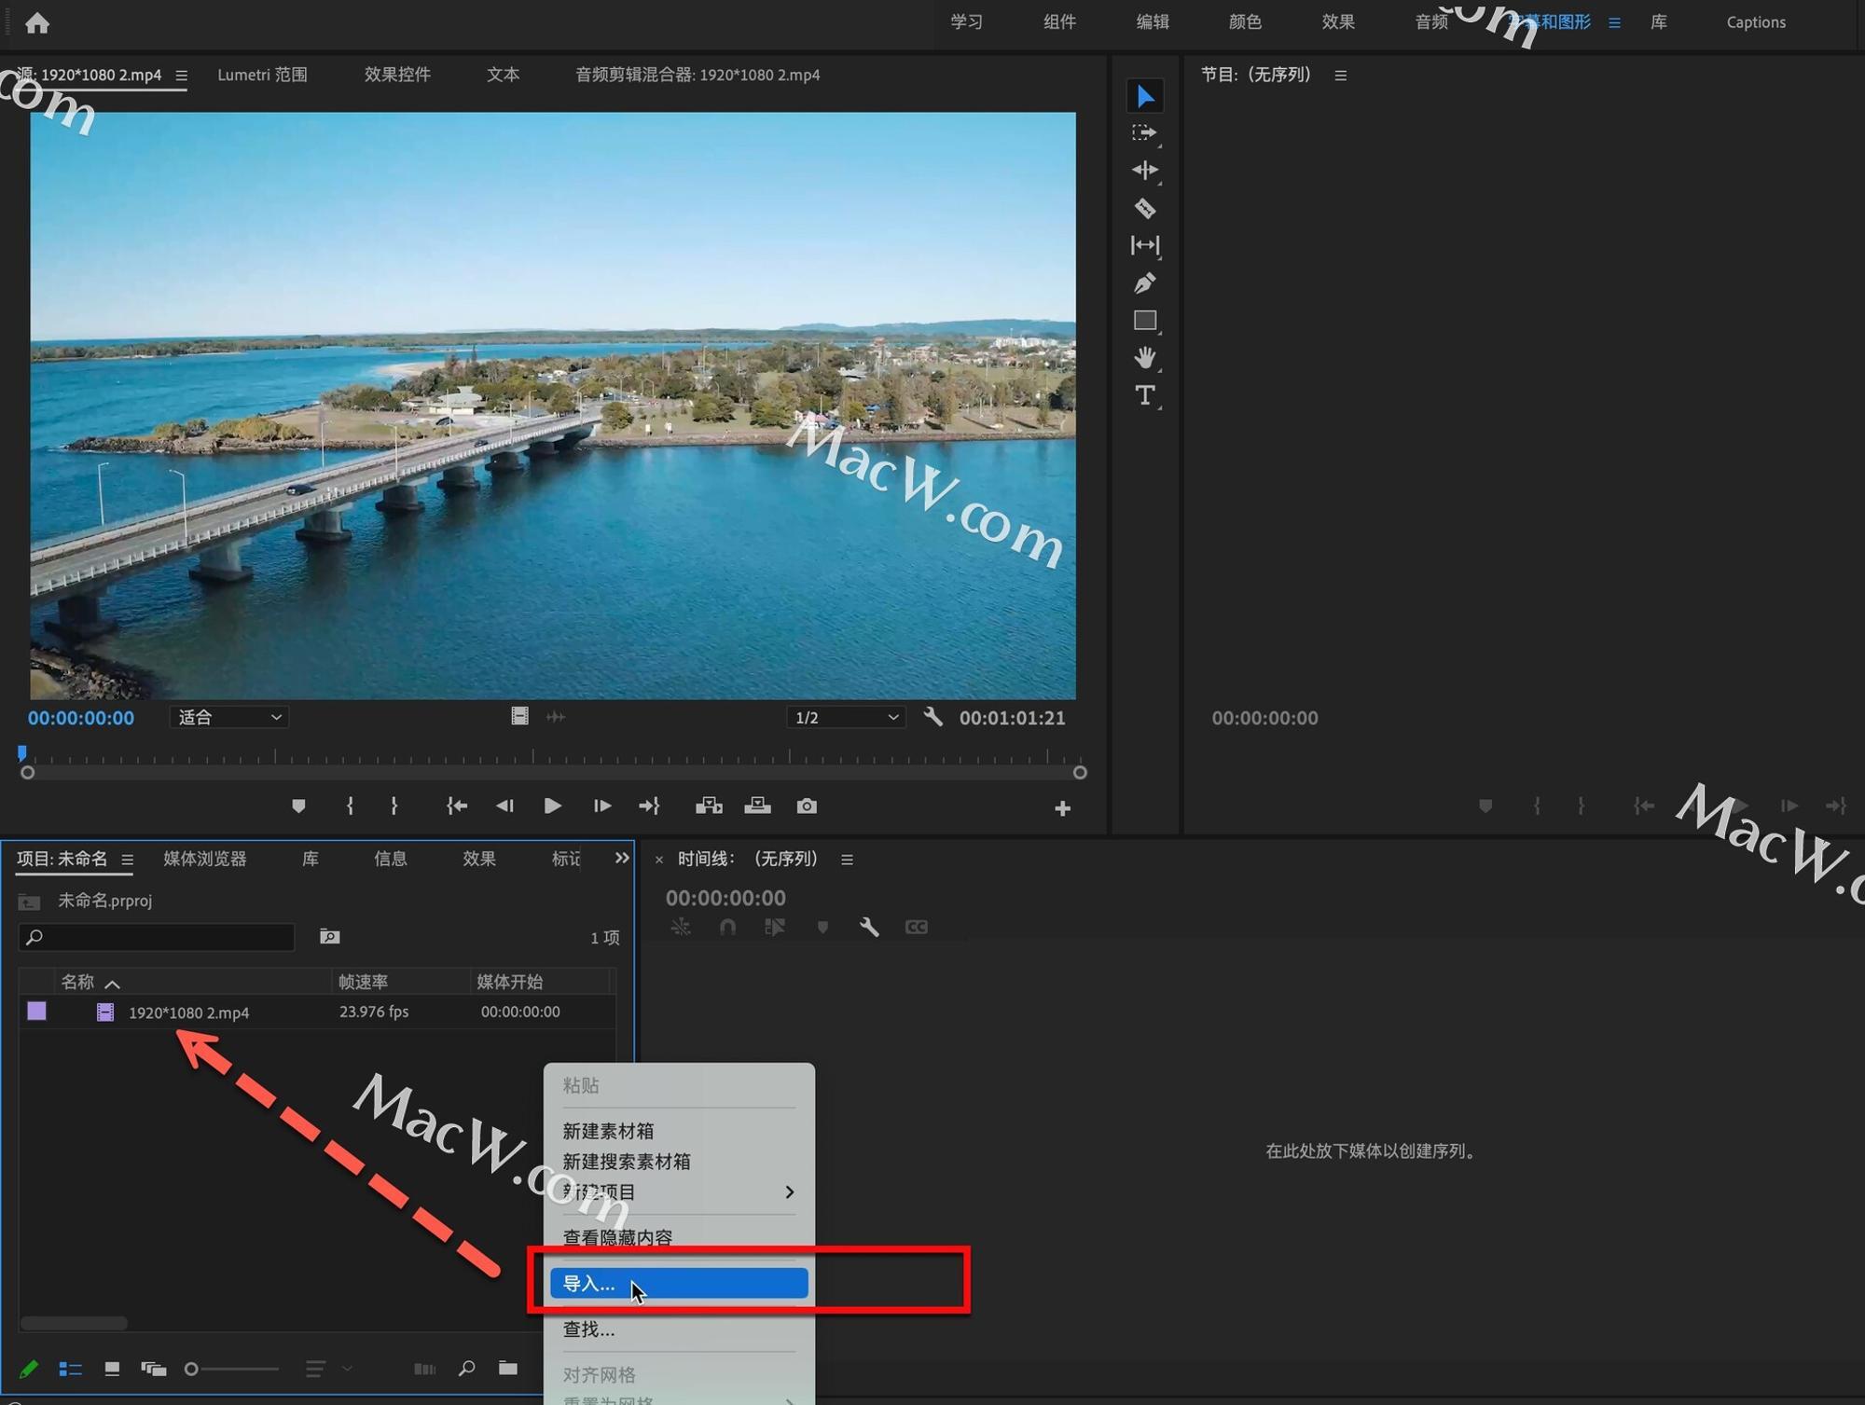This screenshot has width=1865, height=1405.
Task: Select the Hand tool
Action: coord(1145,357)
